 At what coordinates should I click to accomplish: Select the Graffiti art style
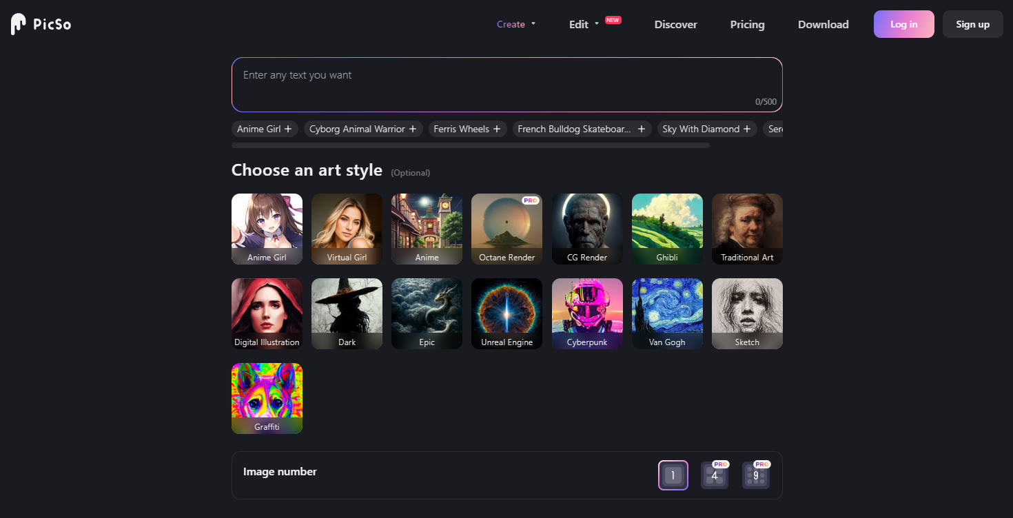(267, 398)
